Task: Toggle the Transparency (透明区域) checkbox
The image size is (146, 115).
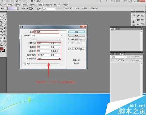Action: tap(90, 8)
